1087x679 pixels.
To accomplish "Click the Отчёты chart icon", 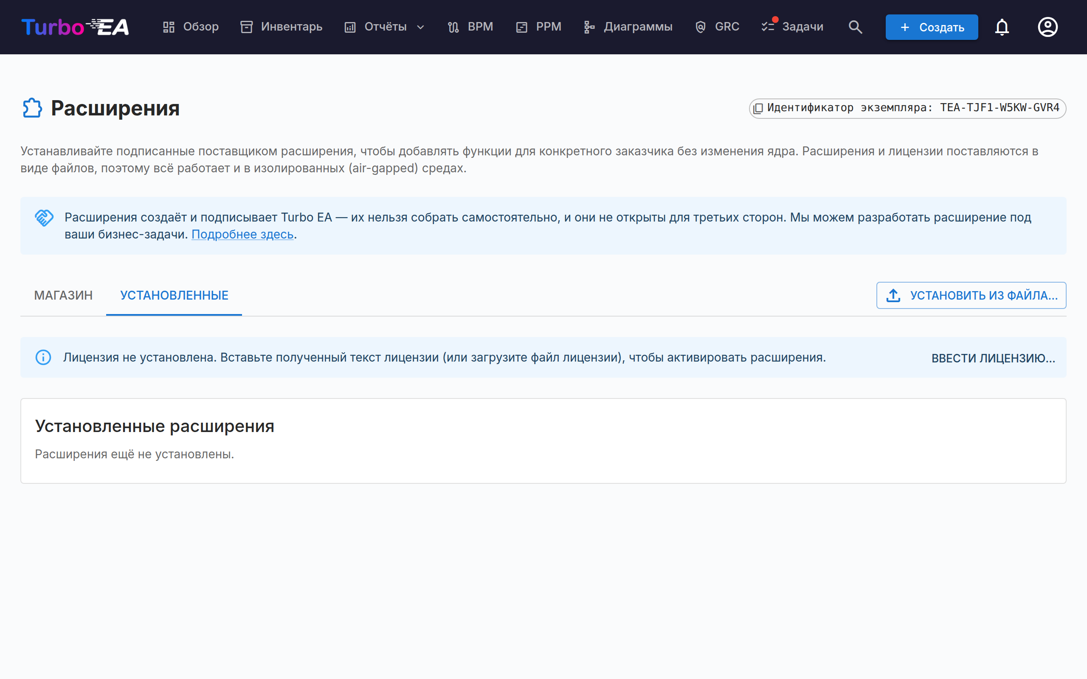I will coord(350,28).
